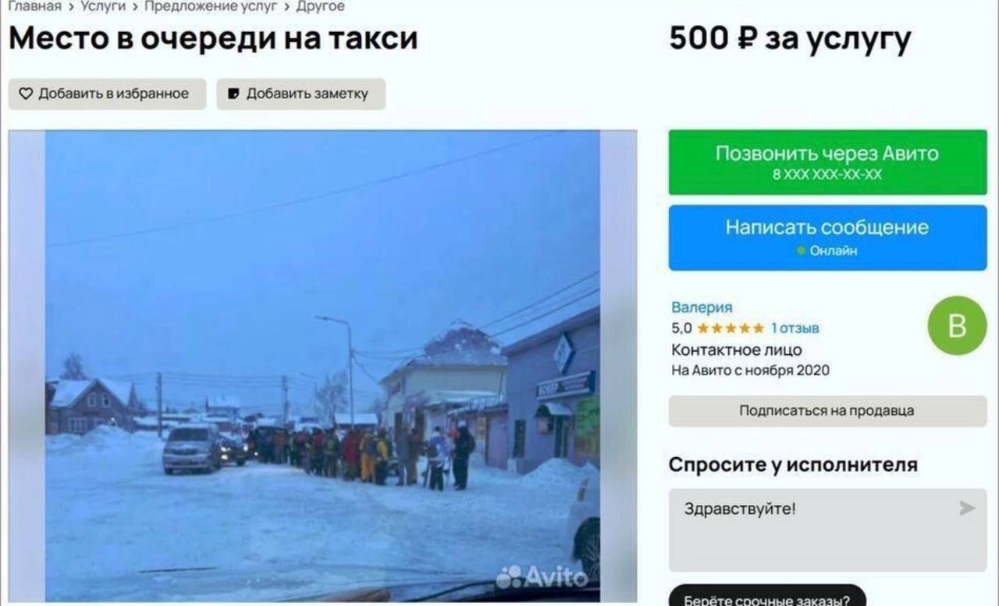Open the taxi queue photo
The width and height of the screenshot is (999, 606).
tap(322, 366)
